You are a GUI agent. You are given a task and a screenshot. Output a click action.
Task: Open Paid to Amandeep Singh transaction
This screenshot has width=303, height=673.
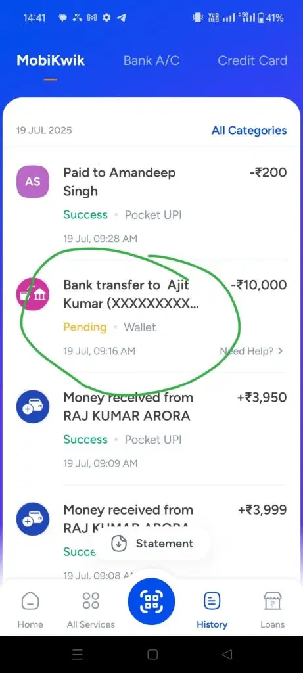click(151, 205)
